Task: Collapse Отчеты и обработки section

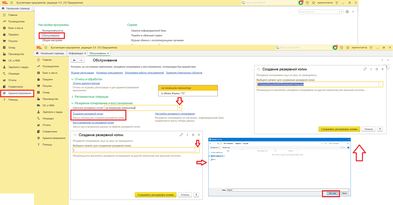Action: point(72,79)
